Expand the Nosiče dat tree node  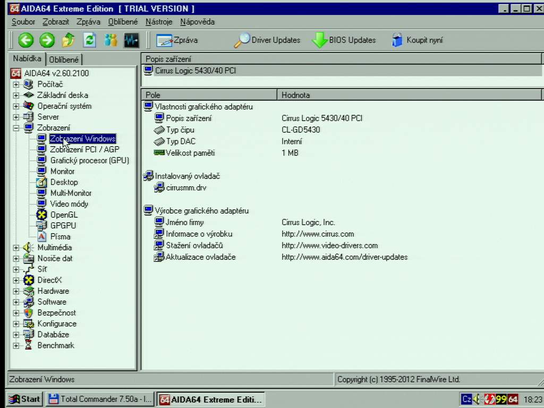(16, 259)
